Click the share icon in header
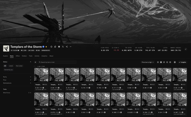191x117 pixels. [67, 47]
